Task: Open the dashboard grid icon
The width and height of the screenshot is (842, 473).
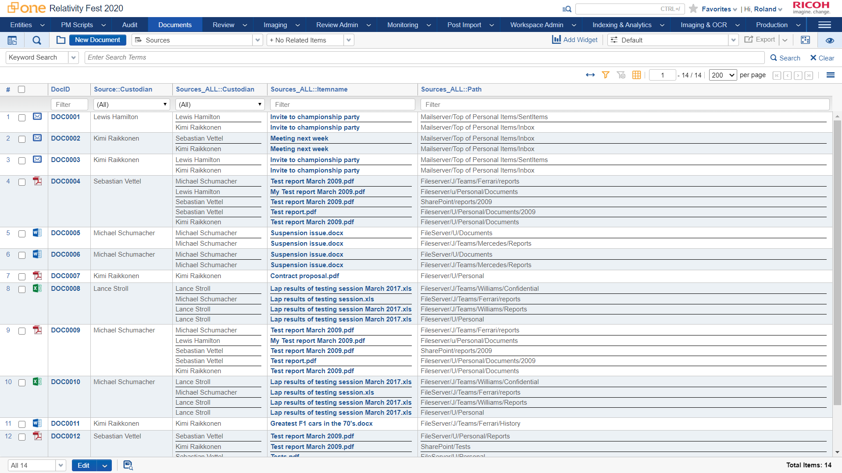Action: pos(805,40)
